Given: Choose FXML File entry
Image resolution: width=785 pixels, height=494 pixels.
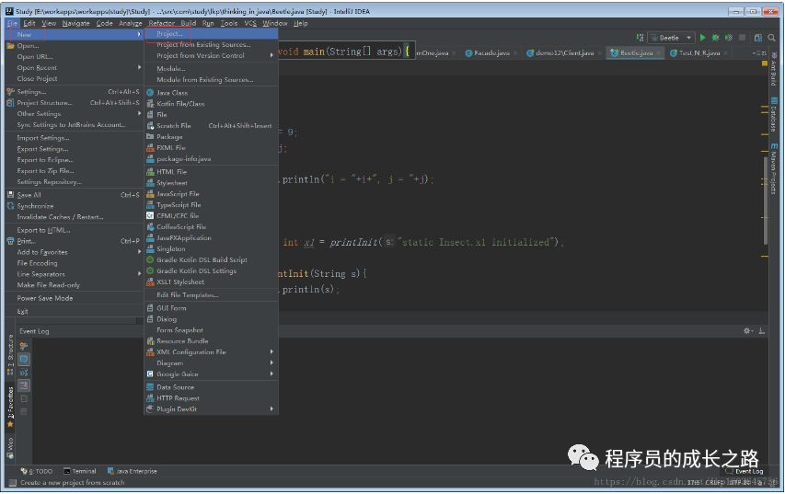Looking at the screenshot, I should pos(211,148).
